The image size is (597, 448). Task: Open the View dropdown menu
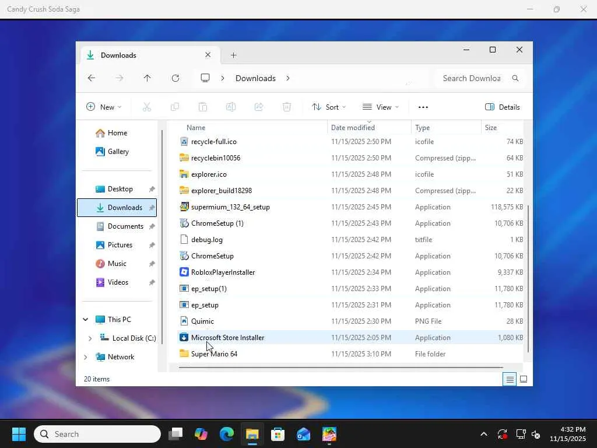click(x=380, y=107)
